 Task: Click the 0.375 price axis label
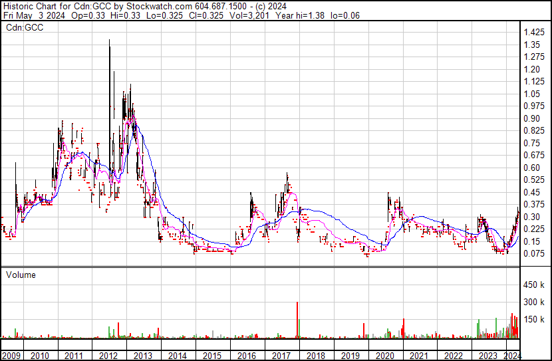[x=534, y=204]
